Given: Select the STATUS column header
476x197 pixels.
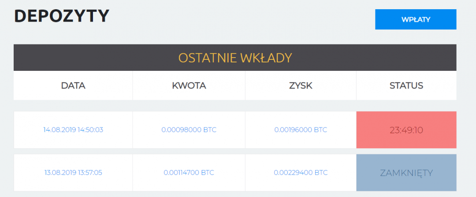Looking at the screenshot, I should tap(406, 86).
